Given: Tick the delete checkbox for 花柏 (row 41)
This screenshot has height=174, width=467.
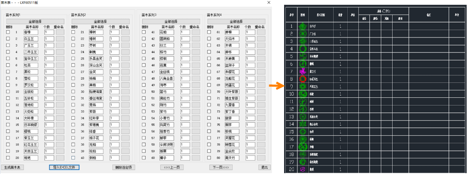Looking at the screenshot, I should pos(144,32).
